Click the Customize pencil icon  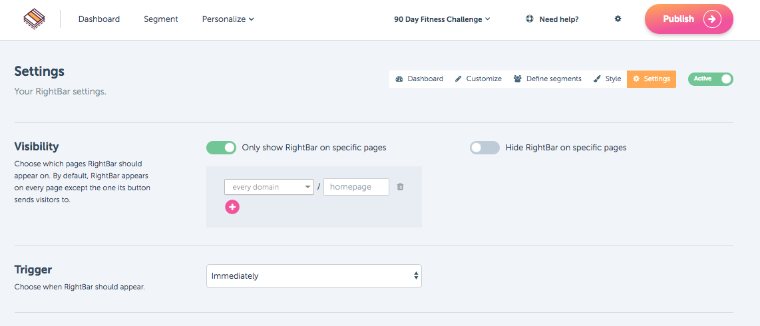[x=459, y=79]
